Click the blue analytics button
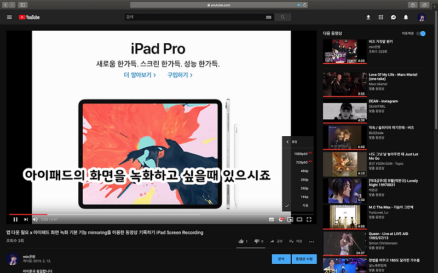 (281, 259)
